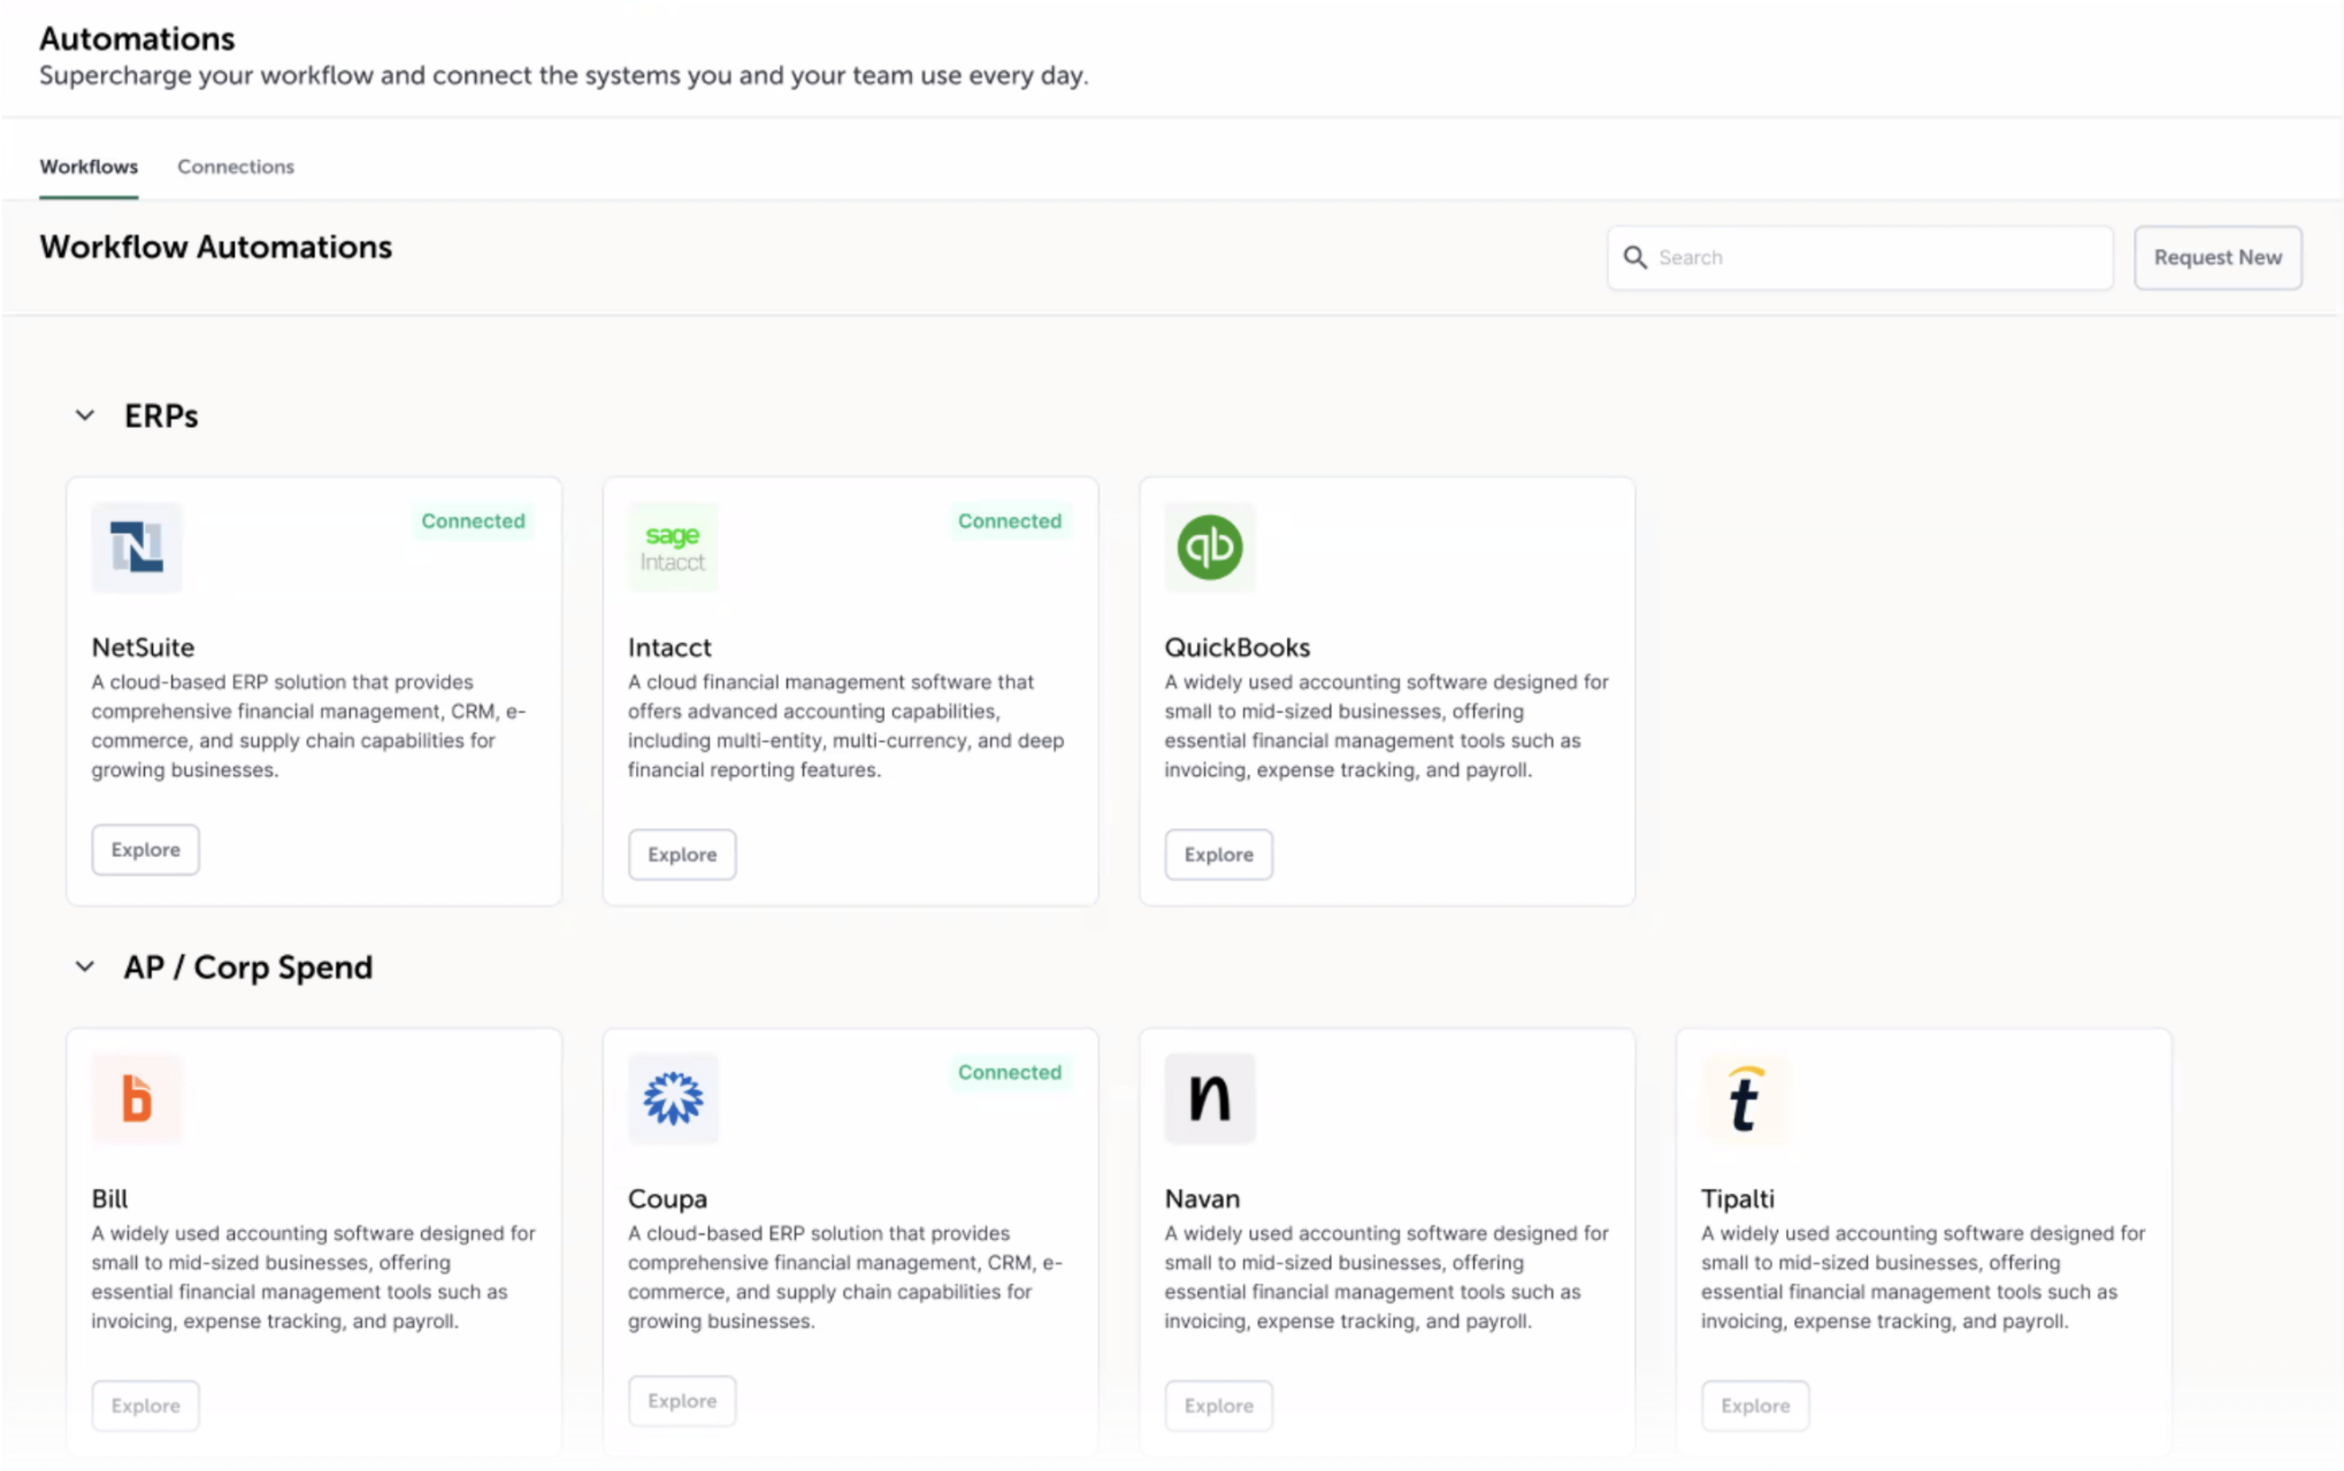The image size is (2344, 1471).
Task: Open the Connections tab
Action: pyautogui.click(x=235, y=166)
